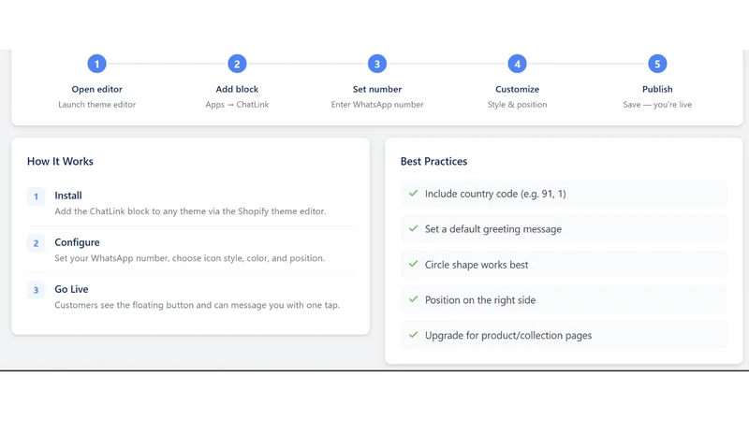Click the 'Enter WhatsApp number' step text
Viewport: 749px width, 421px height.
pos(377,105)
